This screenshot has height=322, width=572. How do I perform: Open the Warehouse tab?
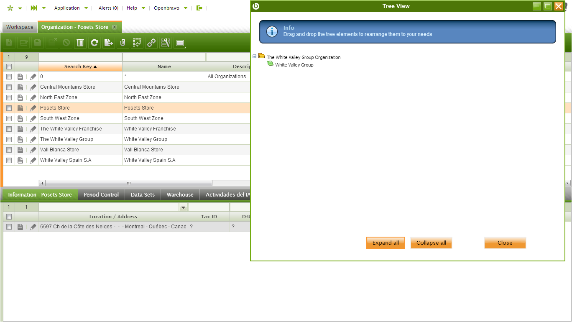180,194
